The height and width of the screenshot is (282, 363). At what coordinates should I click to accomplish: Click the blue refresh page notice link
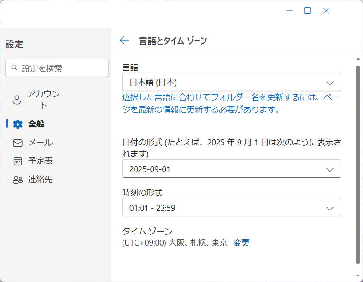[x=231, y=103]
